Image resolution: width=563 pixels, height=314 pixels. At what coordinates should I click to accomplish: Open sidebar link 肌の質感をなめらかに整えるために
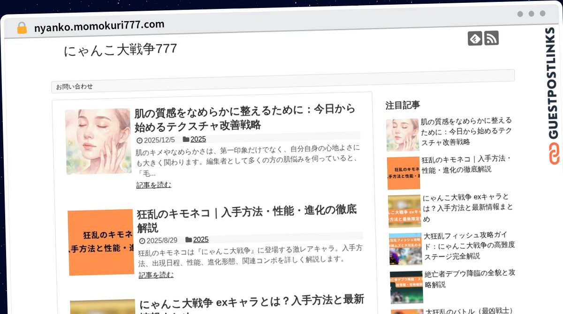coord(467,132)
